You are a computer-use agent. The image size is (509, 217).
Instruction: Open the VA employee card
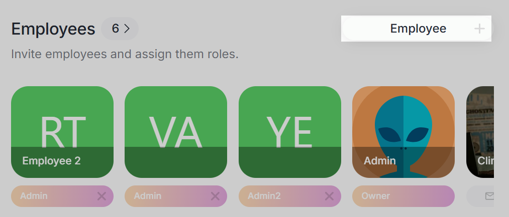[176, 131]
